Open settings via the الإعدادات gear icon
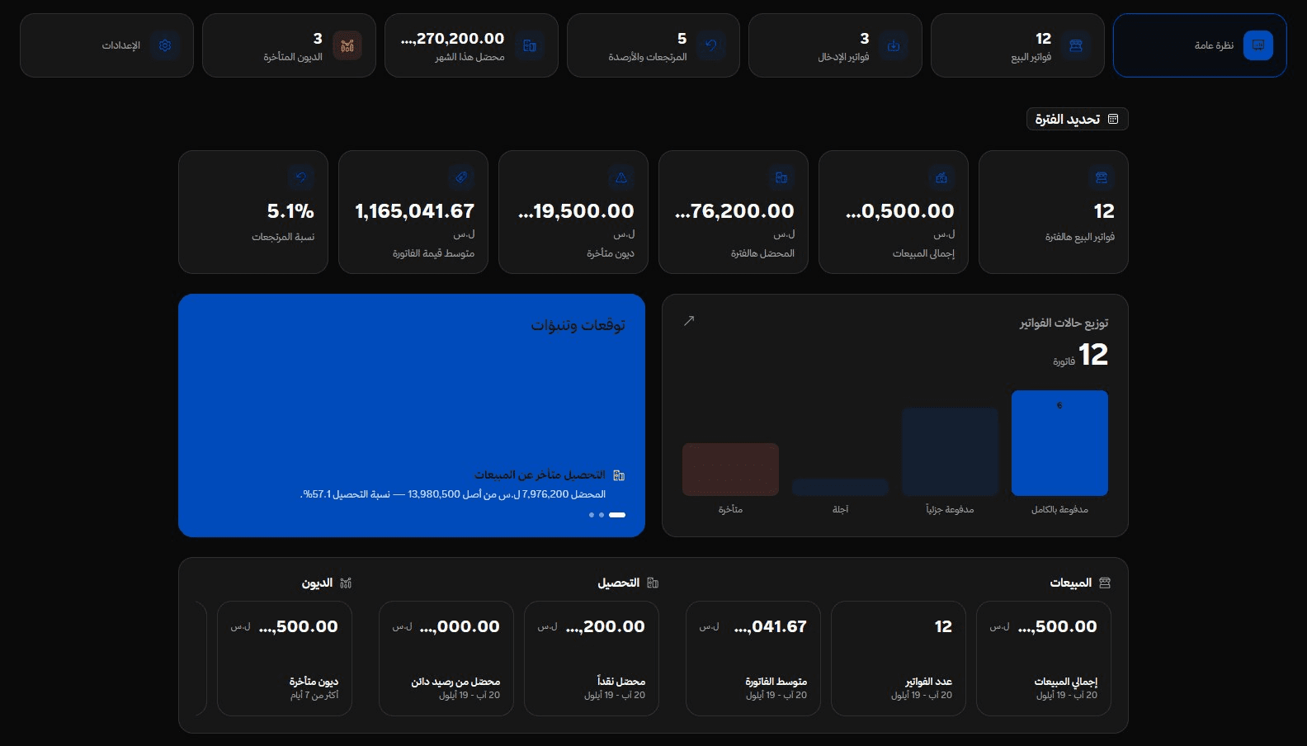 tap(165, 45)
